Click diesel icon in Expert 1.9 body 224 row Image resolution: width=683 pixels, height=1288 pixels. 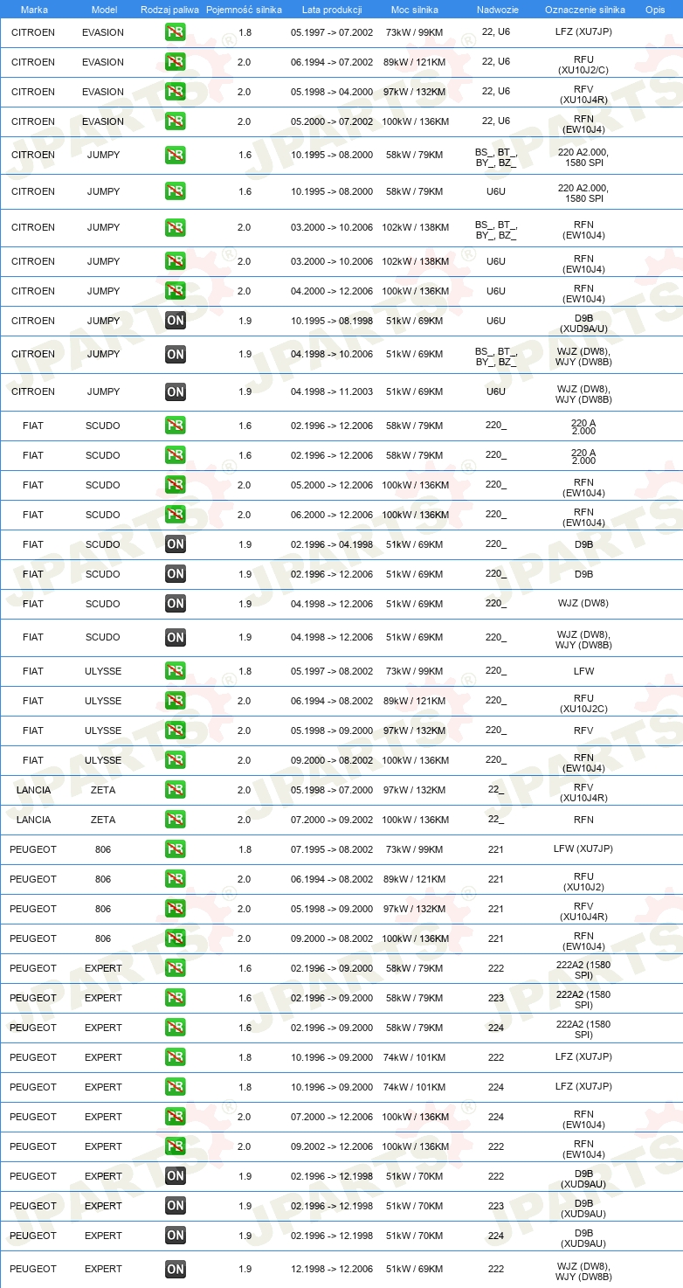pyautogui.click(x=176, y=1236)
